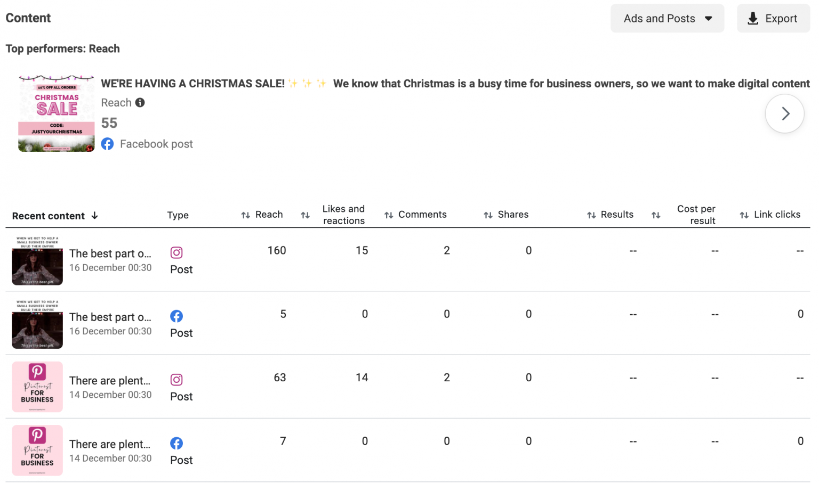Click the Facebook post link under the Christmas Sale

point(156,144)
